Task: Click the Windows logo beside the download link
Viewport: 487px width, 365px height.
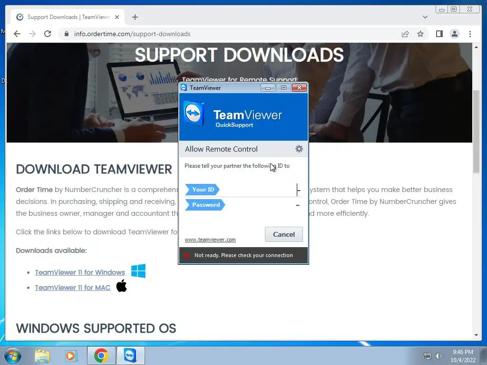Action: tap(138, 271)
